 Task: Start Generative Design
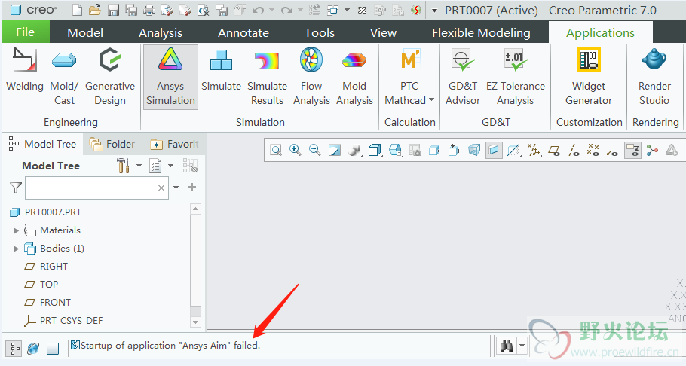coord(110,77)
